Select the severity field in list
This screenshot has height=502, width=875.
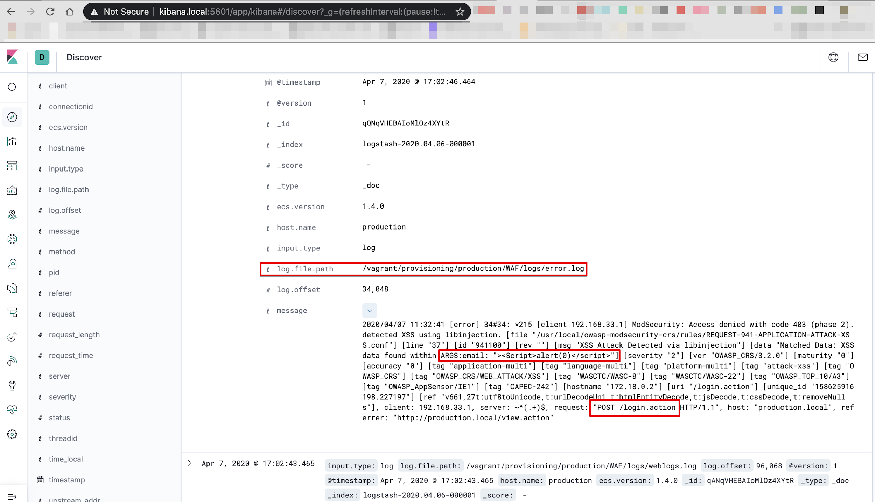click(x=62, y=397)
